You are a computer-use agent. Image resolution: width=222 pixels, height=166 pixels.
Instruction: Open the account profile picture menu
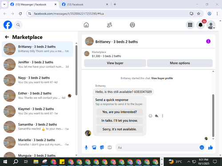pyautogui.click(x=211, y=25)
